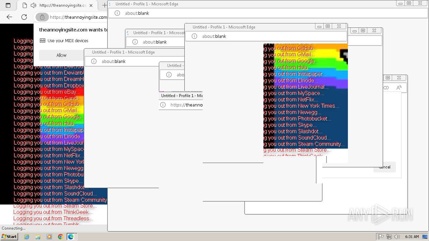Click info icon in about:blank popup below tab bar
The width and height of the screenshot is (429, 241).
135,42
